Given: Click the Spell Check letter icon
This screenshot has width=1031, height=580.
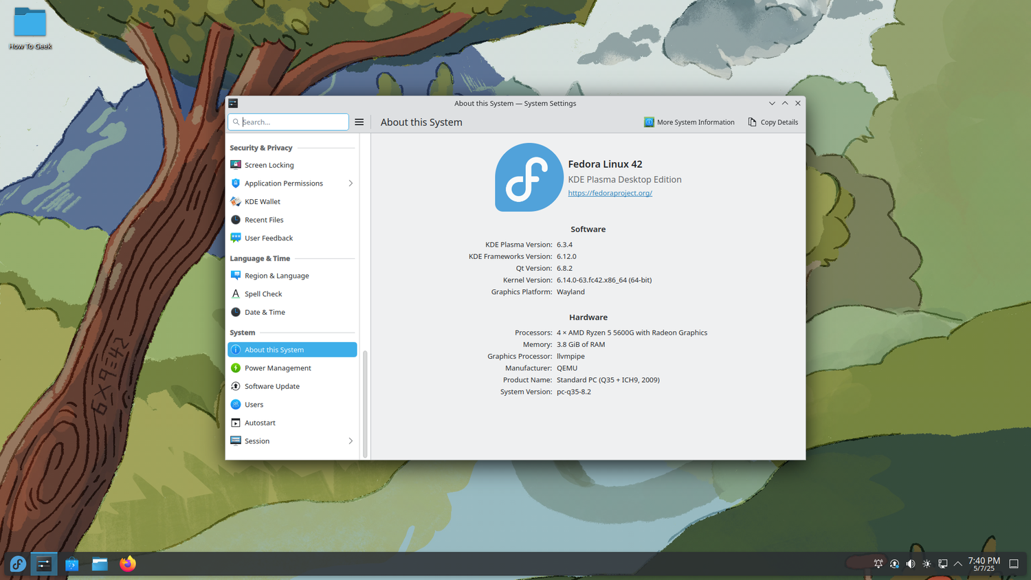Looking at the screenshot, I should click(236, 293).
